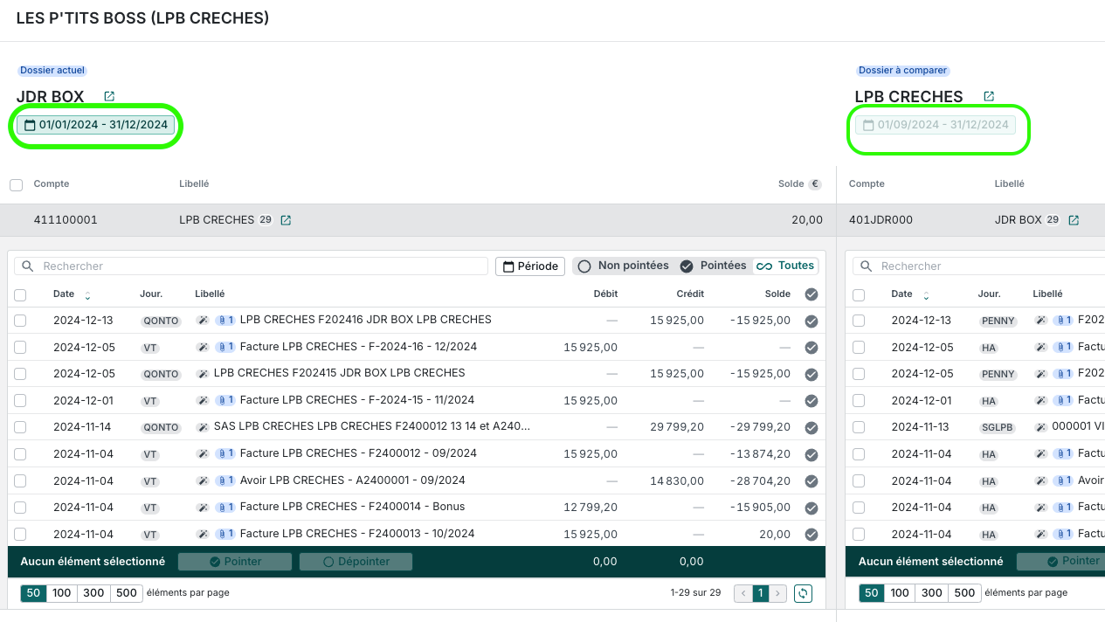
Task: Open JDR BOX dossier external link icon
Action: [x=109, y=96]
